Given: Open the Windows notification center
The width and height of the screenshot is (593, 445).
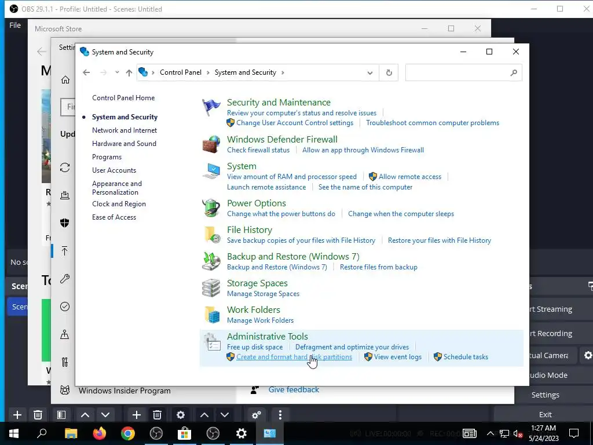Looking at the screenshot, I should pos(574,433).
